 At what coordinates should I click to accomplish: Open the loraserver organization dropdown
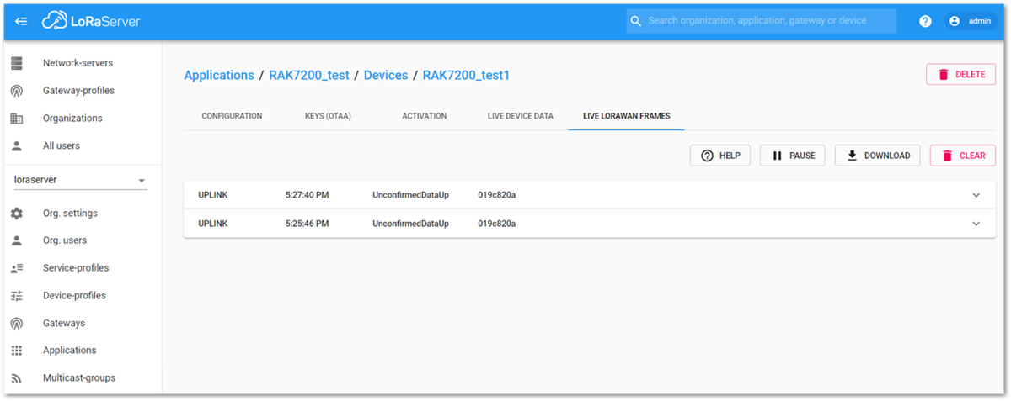(80, 180)
